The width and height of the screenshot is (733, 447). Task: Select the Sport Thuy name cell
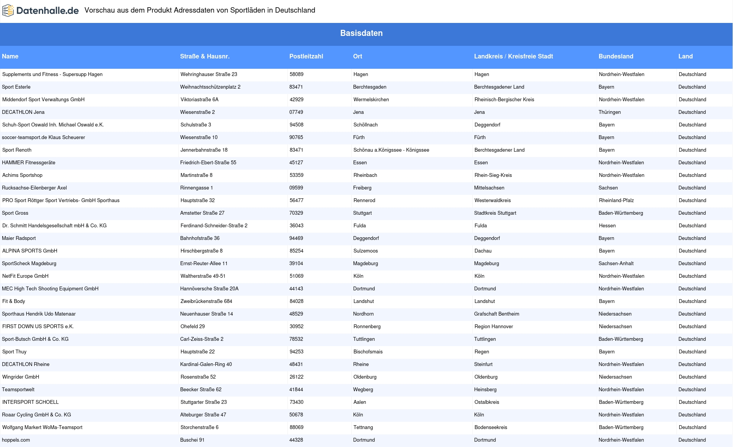click(15, 352)
